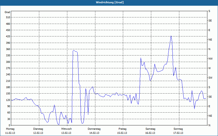The height and width of the screenshot is (136, 218).
Task: Click the Freitag day label
Action: pos(122,129)
